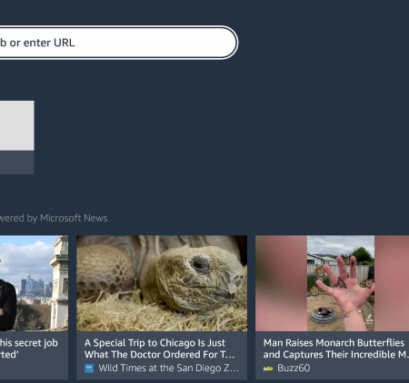Click the Powered by Microsoft News text
409x383 pixels.
[54, 218]
